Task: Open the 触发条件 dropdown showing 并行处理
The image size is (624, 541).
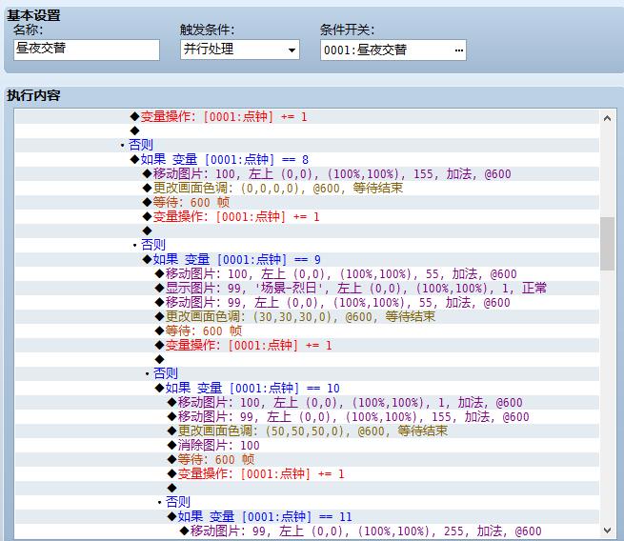Action: [x=239, y=50]
